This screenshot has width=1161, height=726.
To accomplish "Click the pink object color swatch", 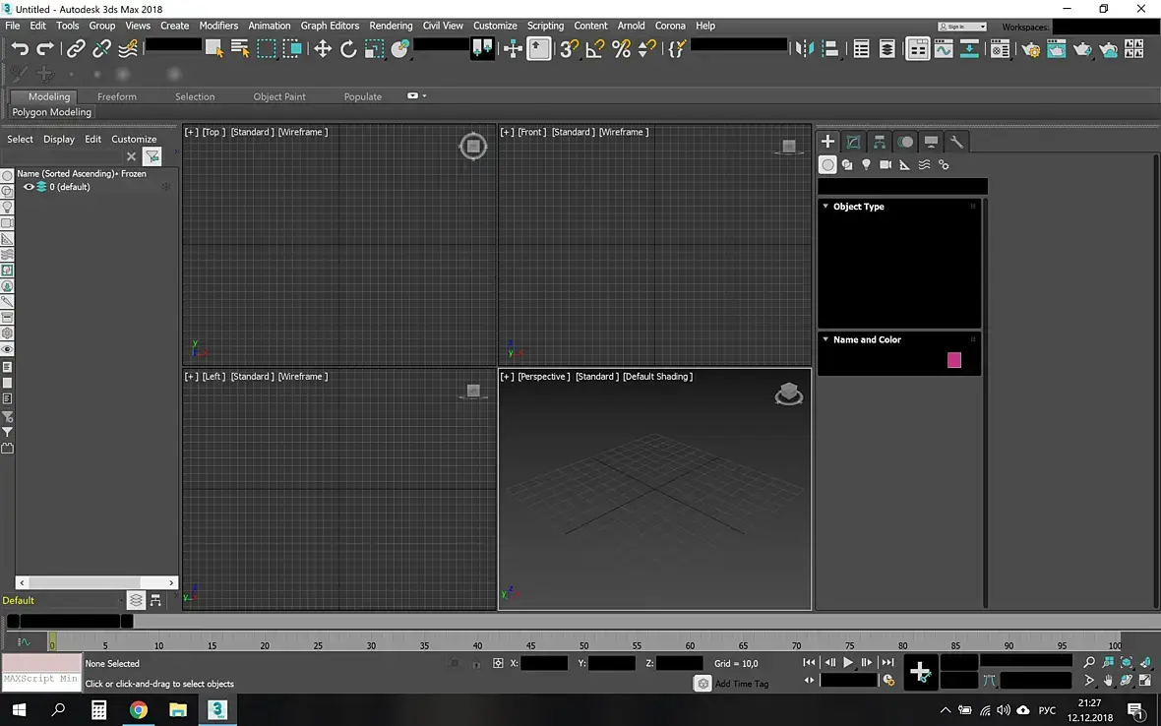I will click(953, 360).
